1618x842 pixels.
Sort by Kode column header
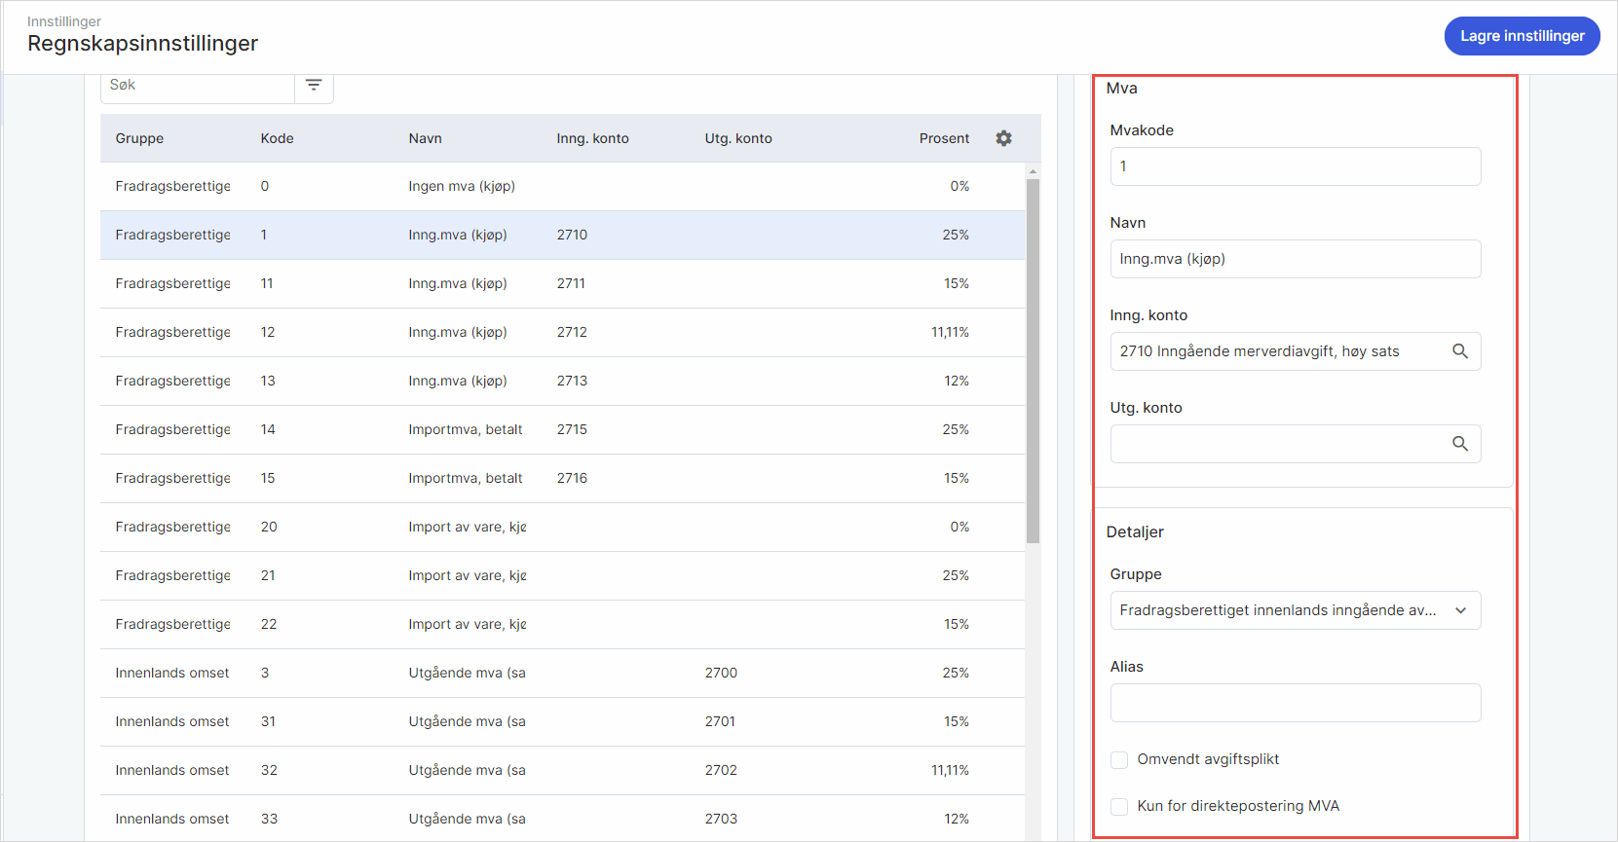(277, 138)
